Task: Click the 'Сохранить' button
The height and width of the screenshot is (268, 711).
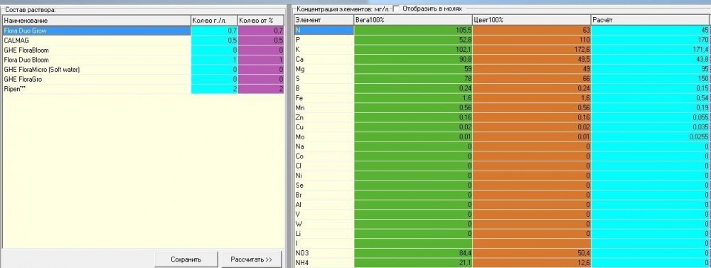Action: click(186, 260)
